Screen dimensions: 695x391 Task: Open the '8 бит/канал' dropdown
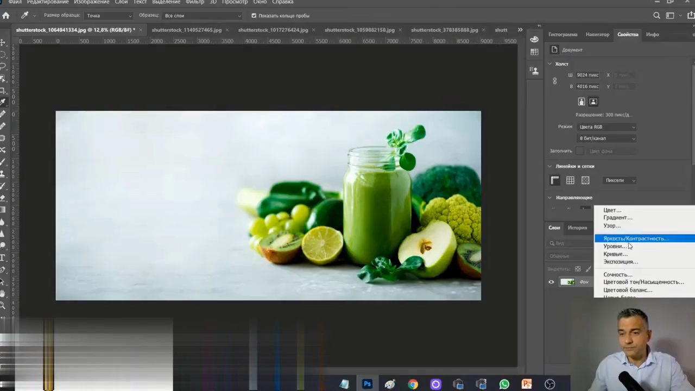[x=607, y=138]
